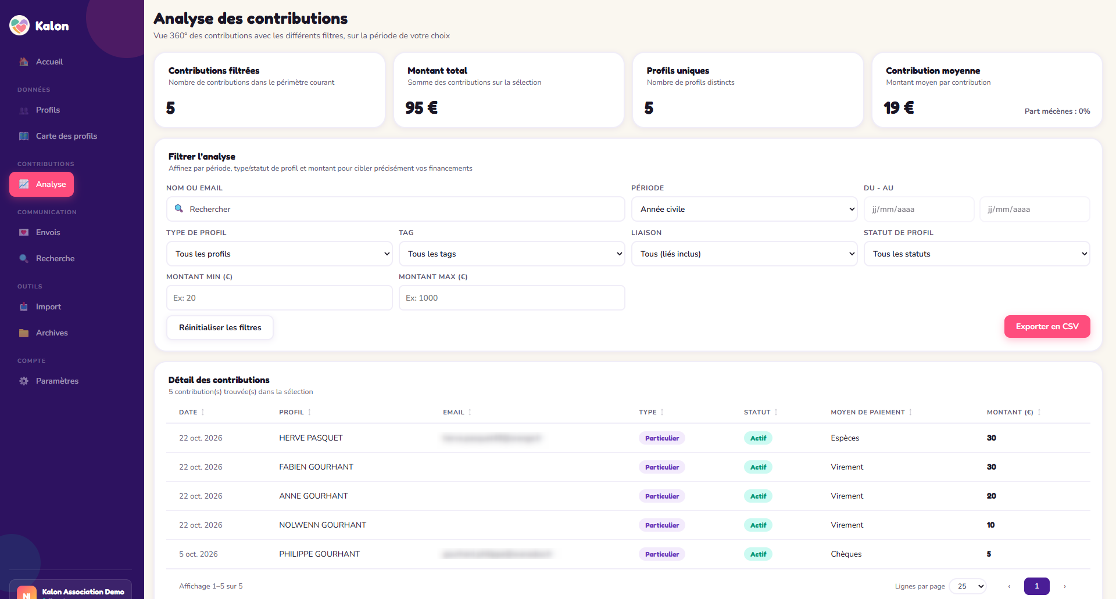Sort by Montant (€) column arrows
Viewport: 1116px width, 599px height.
(1039, 412)
